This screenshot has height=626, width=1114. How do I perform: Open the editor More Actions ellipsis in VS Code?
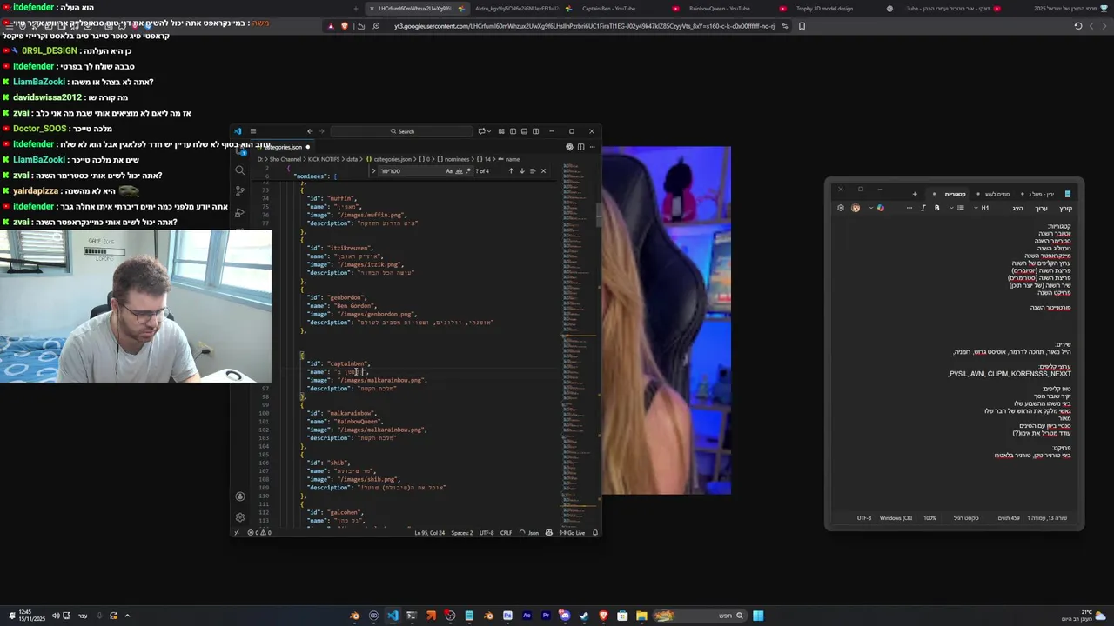[592, 147]
